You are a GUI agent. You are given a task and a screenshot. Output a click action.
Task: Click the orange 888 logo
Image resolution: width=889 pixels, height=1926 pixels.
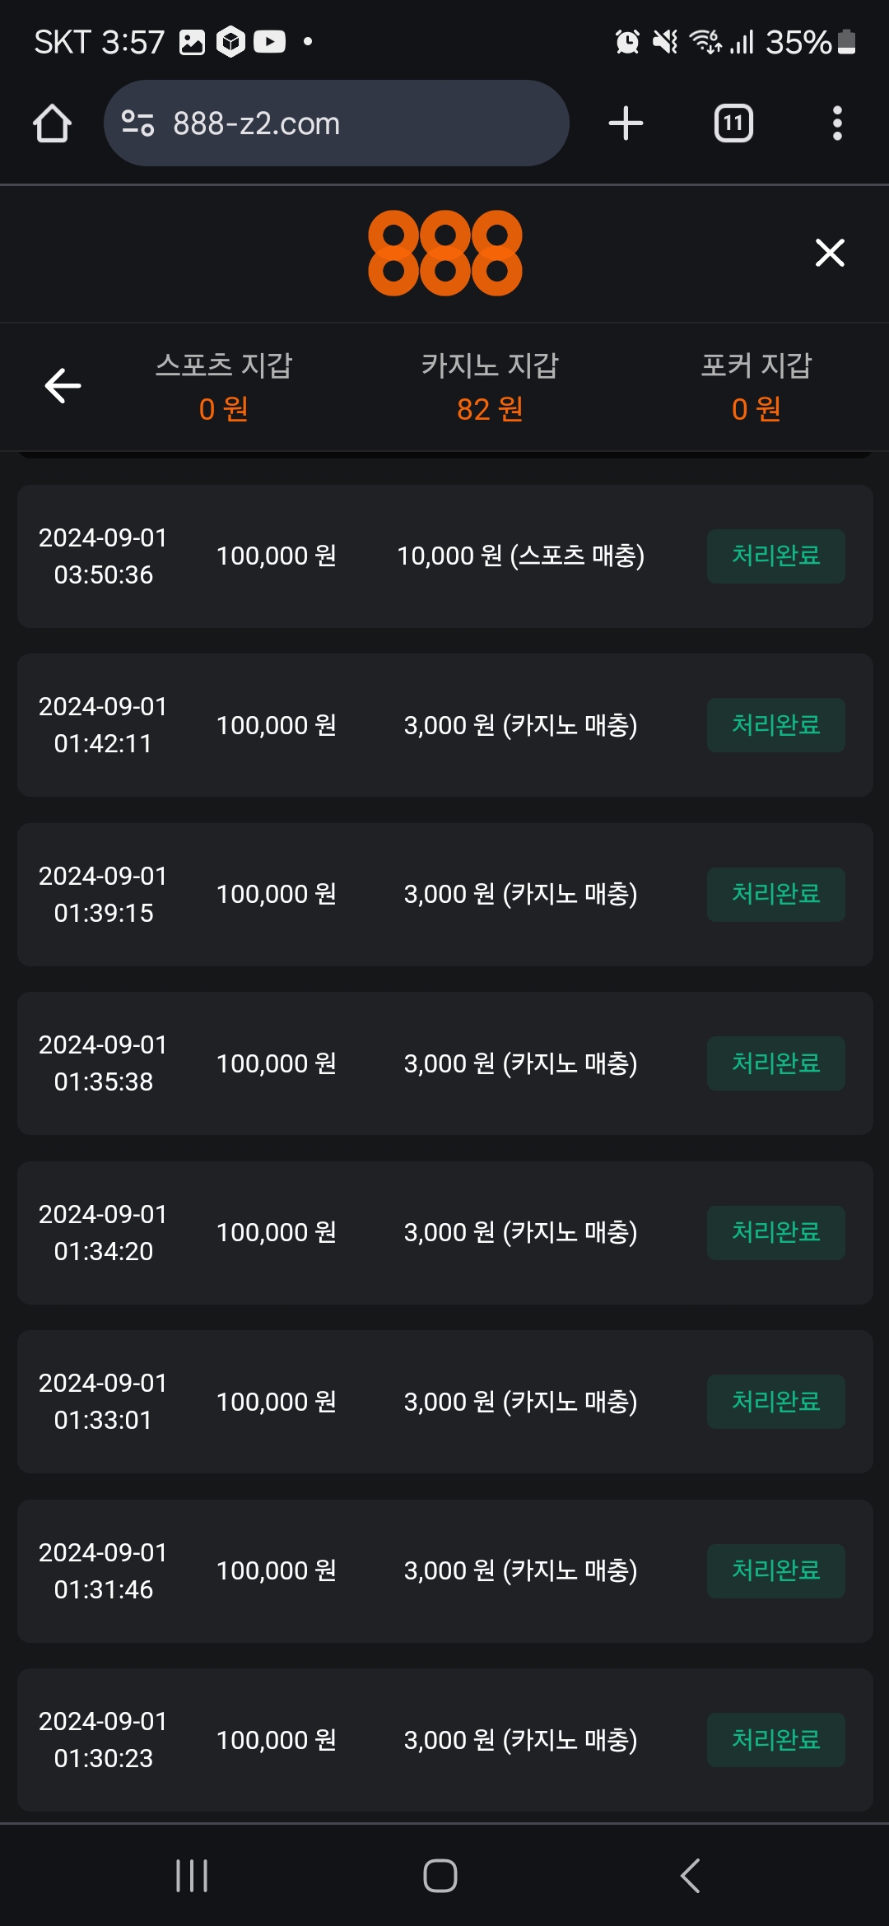[x=444, y=253]
